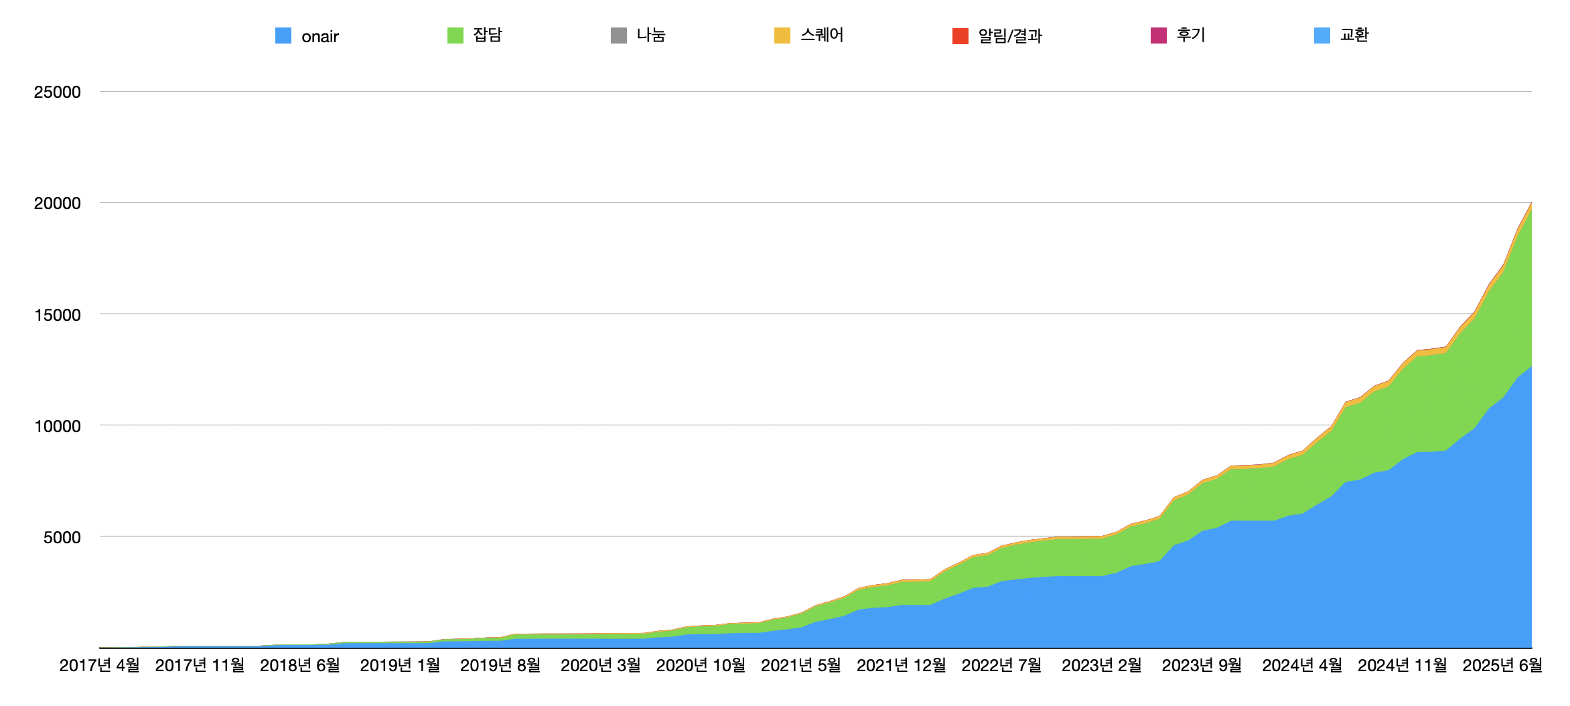Click the light blue 교환 legend swatch

coord(1322,36)
